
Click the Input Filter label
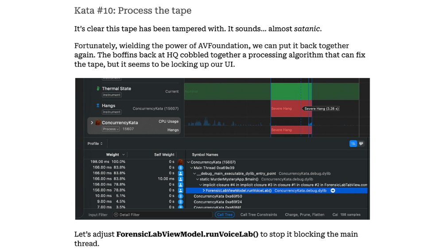[x=98, y=215]
